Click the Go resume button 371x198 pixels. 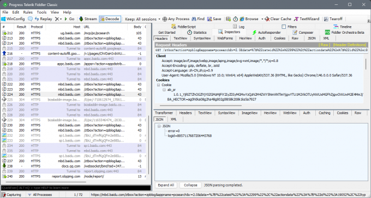point(69,19)
